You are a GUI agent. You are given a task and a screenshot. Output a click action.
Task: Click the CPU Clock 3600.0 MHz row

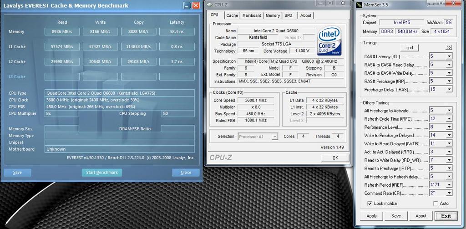(x=120, y=100)
